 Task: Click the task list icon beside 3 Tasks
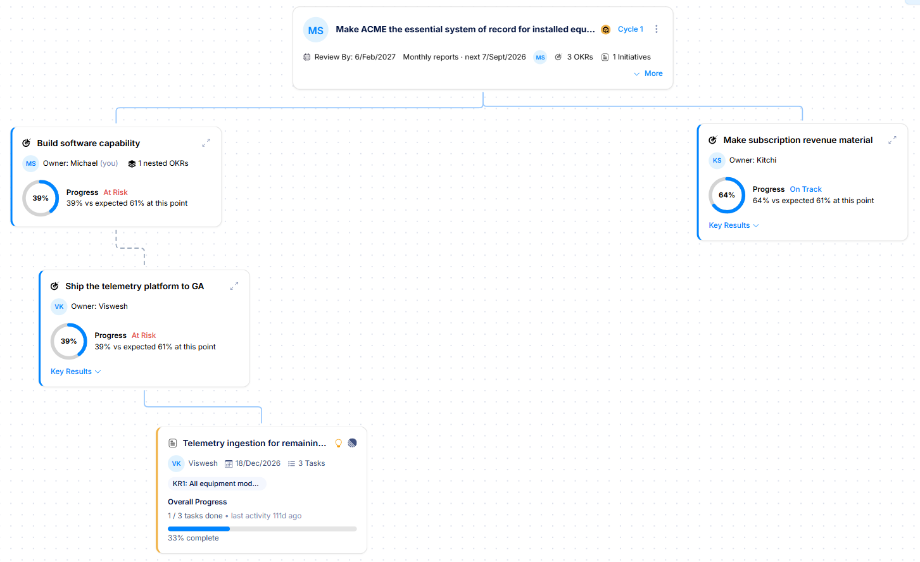click(291, 463)
